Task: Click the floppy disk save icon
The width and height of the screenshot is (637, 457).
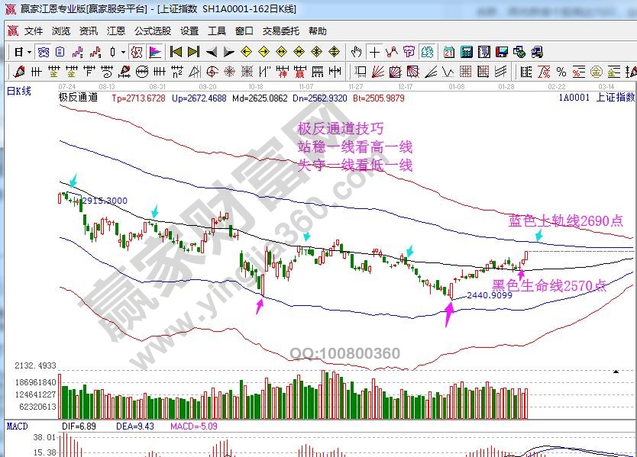Action: click(502, 52)
